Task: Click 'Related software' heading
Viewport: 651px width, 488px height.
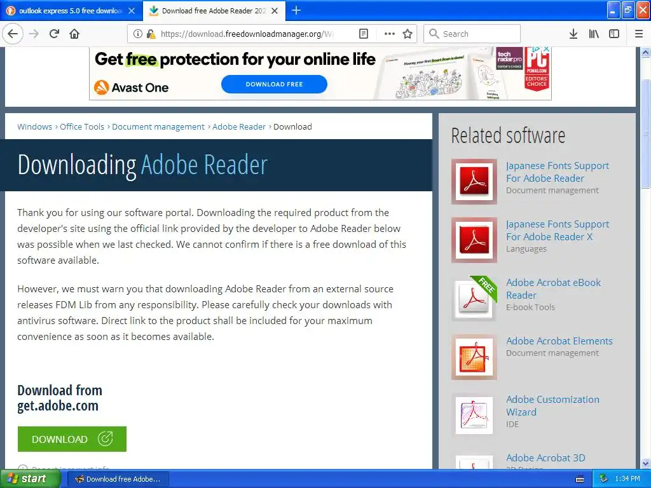Action: tap(508, 136)
